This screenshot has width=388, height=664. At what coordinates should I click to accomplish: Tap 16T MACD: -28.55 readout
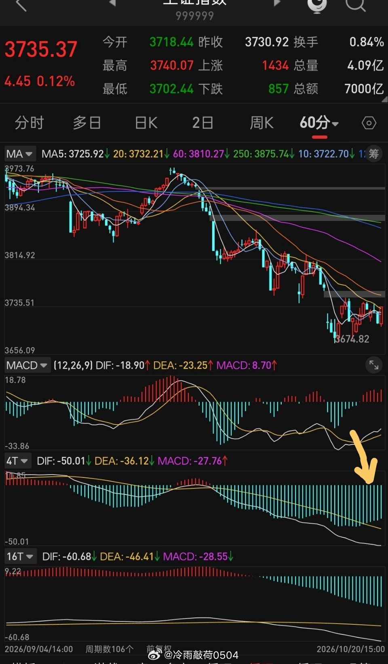198,556
